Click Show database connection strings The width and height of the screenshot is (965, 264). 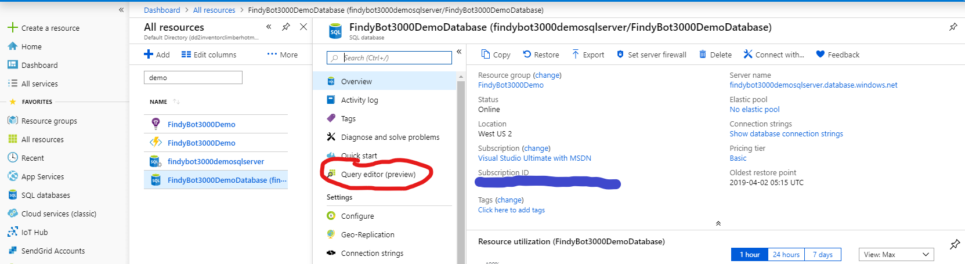[x=786, y=133]
